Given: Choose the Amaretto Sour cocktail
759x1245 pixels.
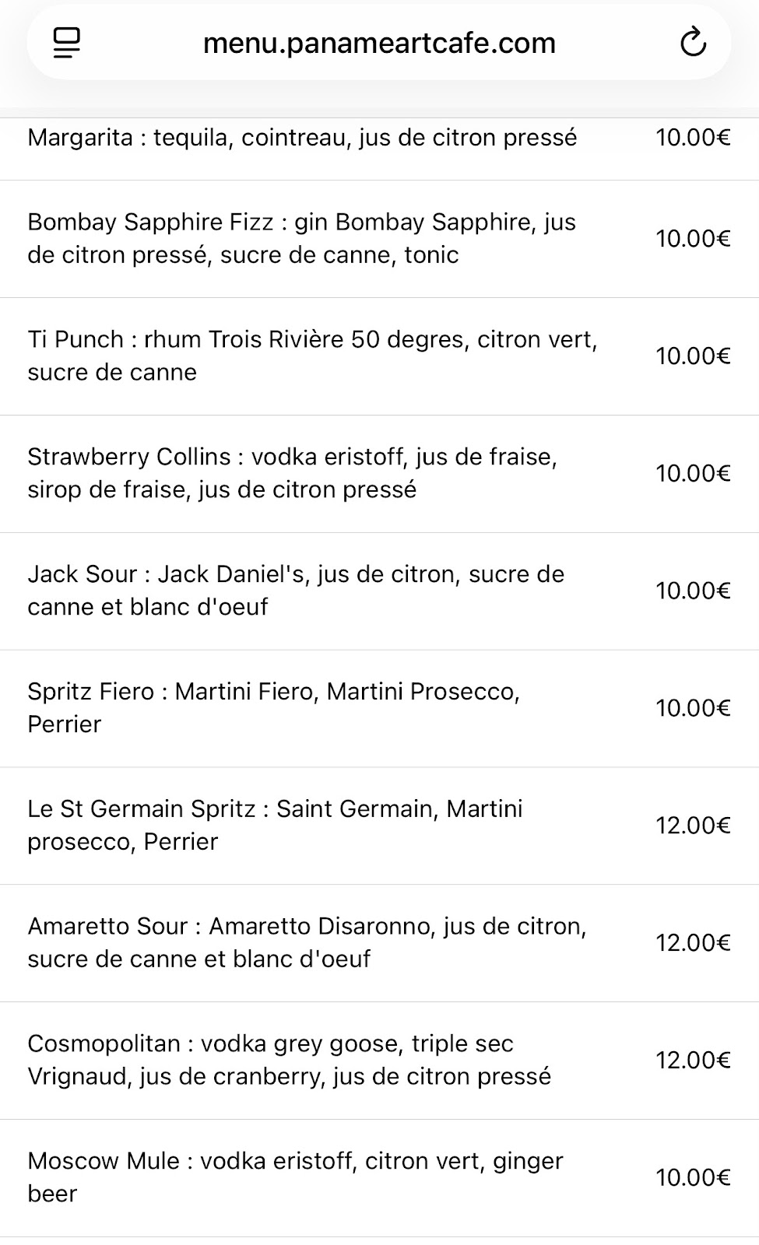Looking at the screenshot, I should (379, 943).
